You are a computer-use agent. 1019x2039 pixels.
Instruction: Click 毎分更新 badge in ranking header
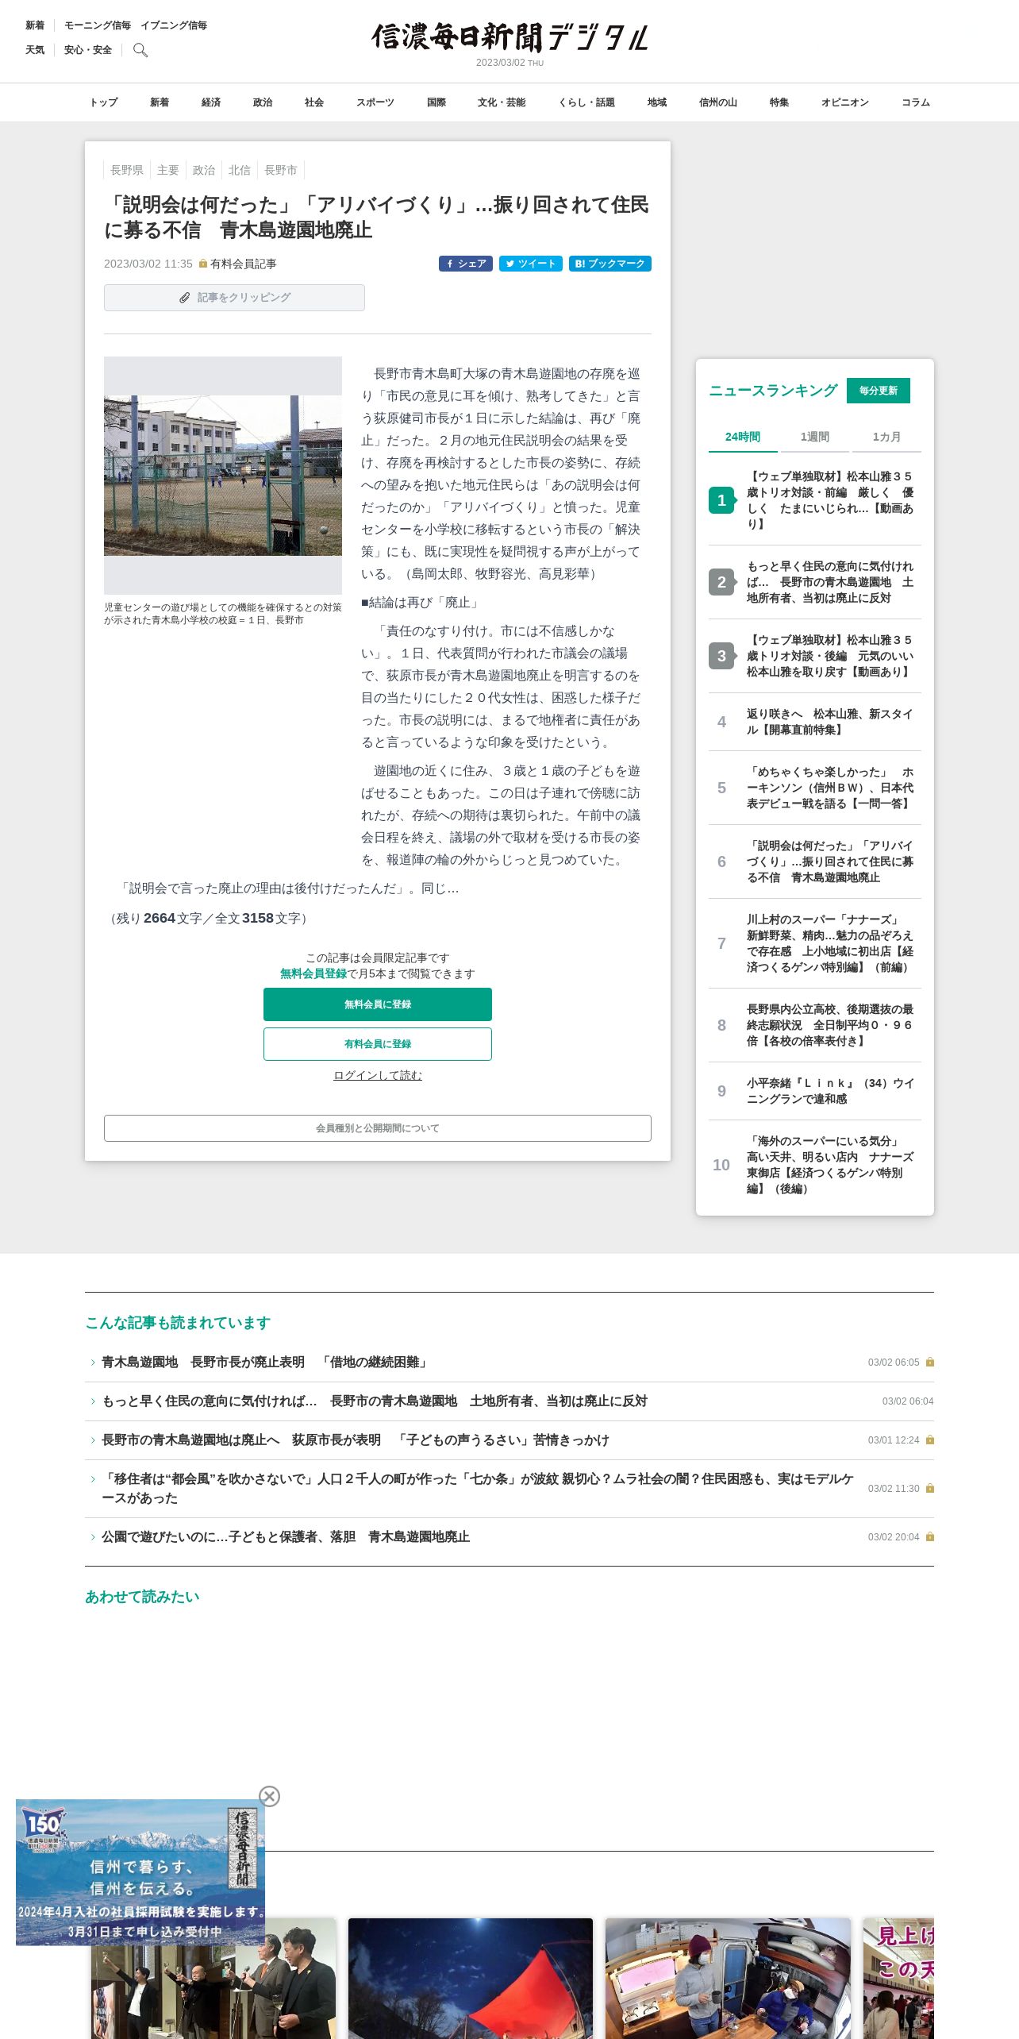pyautogui.click(x=879, y=391)
